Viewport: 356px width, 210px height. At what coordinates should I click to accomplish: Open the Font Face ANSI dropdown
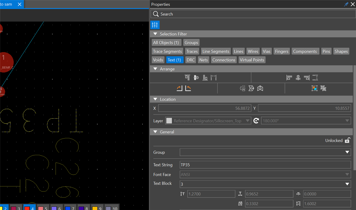tap(265, 174)
